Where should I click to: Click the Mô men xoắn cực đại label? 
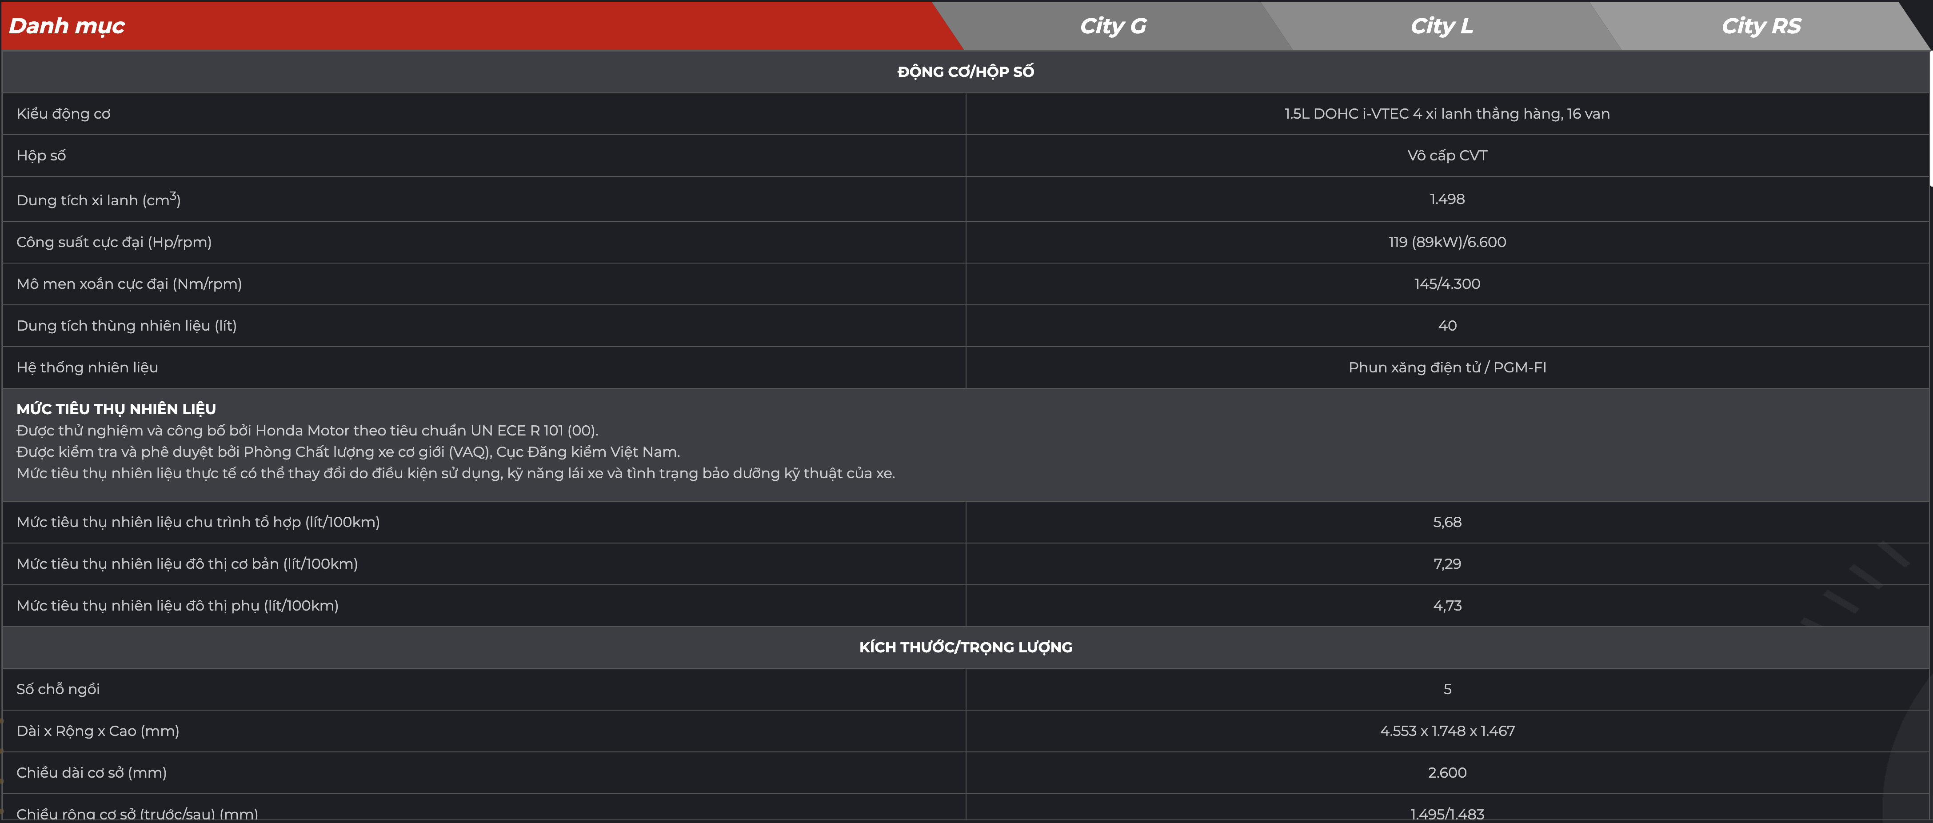[x=129, y=284]
